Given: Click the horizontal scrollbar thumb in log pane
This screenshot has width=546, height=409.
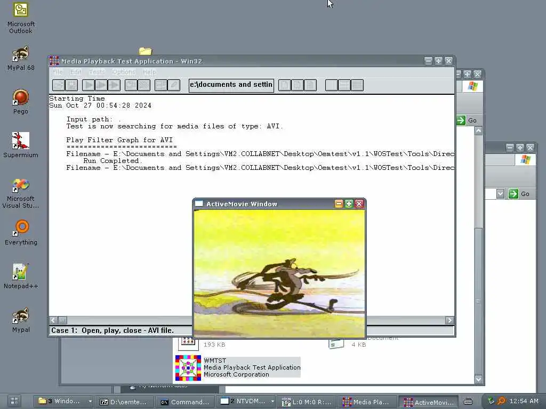Looking at the screenshot, I should pyautogui.click(x=62, y=320).
